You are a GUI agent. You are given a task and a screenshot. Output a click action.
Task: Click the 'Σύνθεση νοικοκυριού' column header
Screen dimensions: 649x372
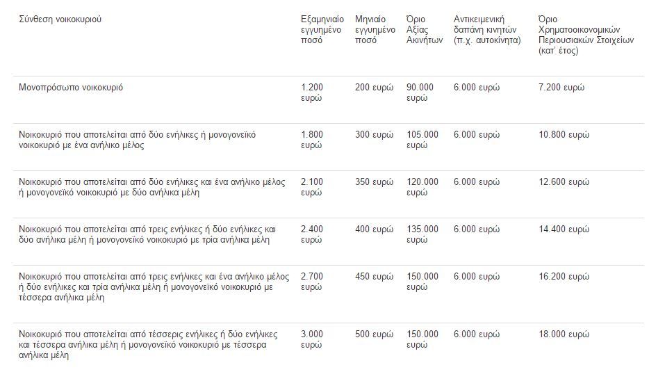[60, 19]
